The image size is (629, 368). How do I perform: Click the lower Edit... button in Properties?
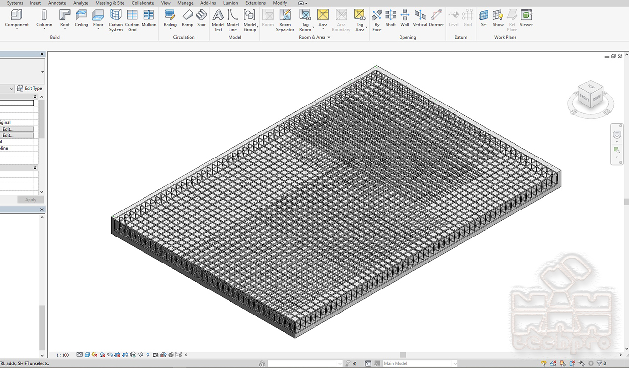(x=17, y=135)
